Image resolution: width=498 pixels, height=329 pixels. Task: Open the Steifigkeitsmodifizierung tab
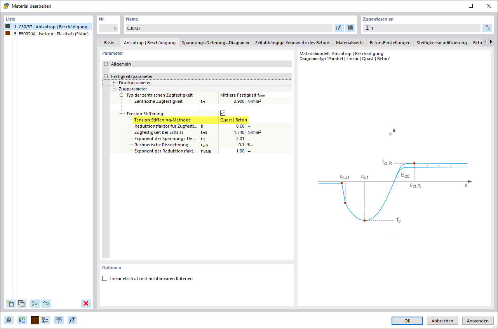pos(442,43)
